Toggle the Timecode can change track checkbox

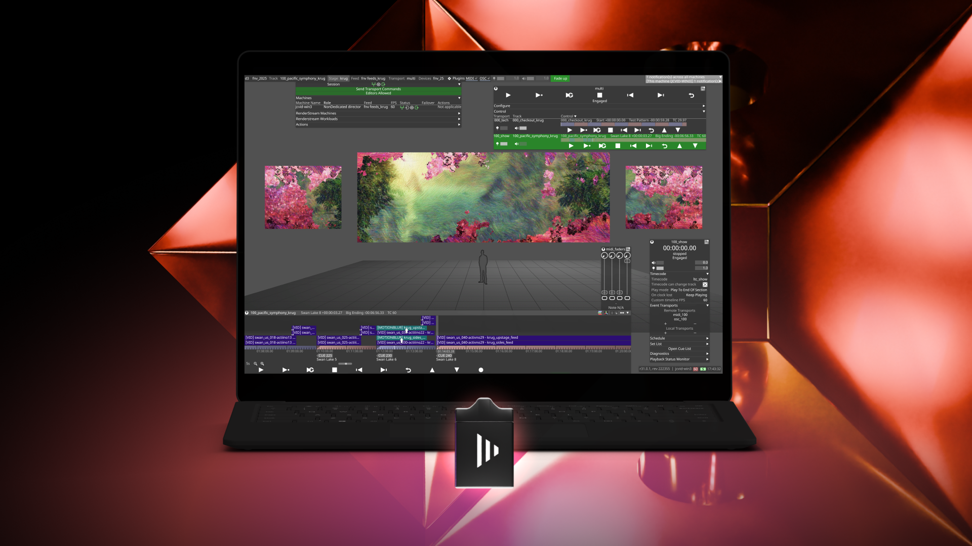(705, 285)
